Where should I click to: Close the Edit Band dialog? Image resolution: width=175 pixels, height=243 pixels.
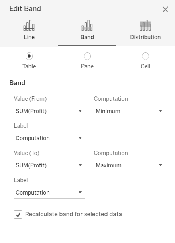tap(165, 10)
